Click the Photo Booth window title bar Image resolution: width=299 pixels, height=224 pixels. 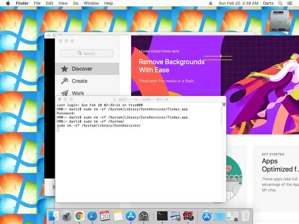[149, 34]
